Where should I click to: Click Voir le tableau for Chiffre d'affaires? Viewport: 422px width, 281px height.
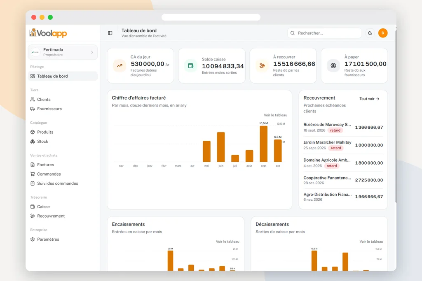(x=275, y=115)
